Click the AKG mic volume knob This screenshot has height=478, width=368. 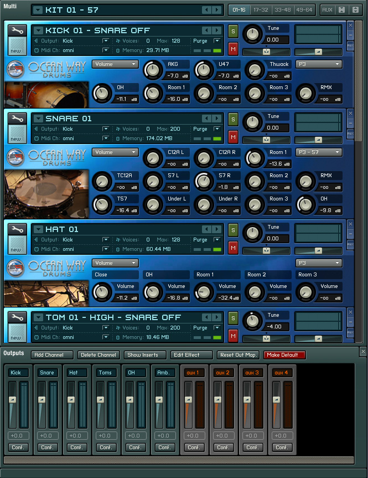pos(152,69)
